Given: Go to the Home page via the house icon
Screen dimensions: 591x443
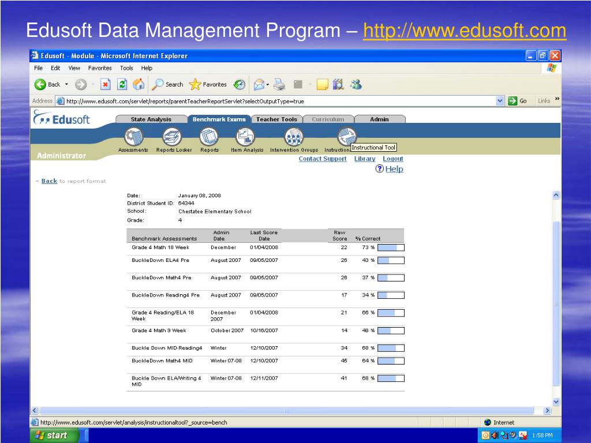Looking at the screenshot, I should click(x=139, y=84).
